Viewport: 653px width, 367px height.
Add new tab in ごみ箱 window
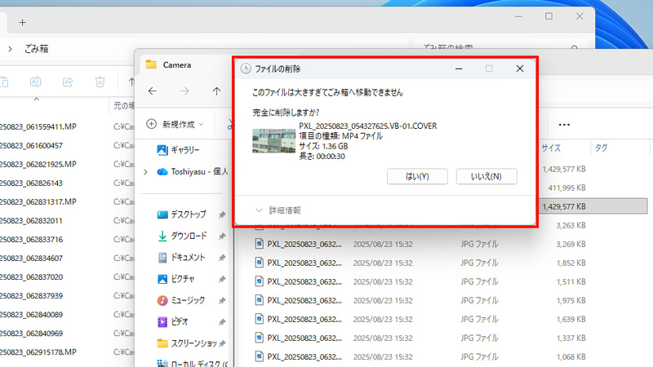pyautogui.click(x=23, y=23)
